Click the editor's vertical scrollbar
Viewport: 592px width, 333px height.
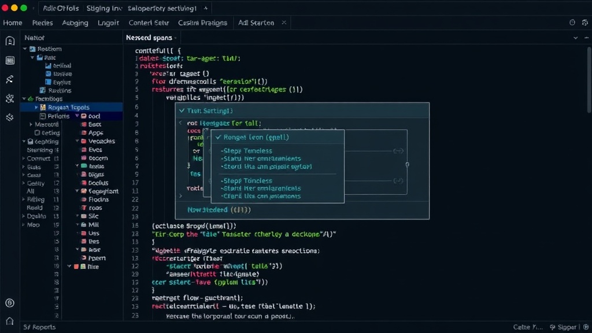tap(589, 79)
